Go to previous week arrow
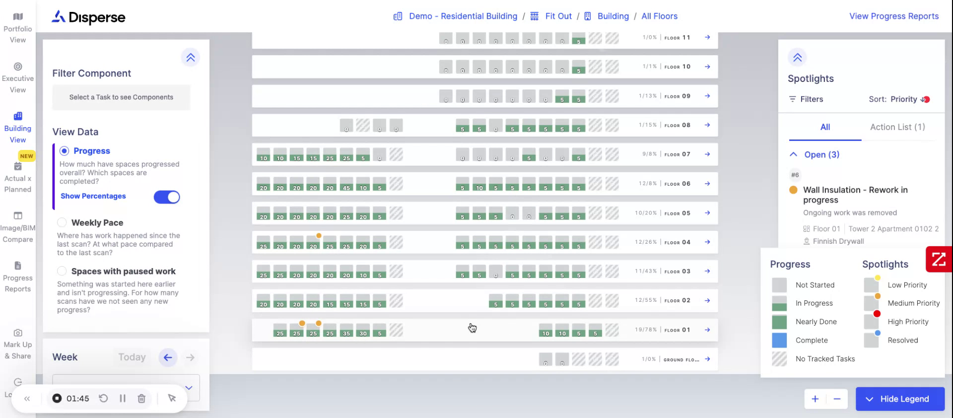The width and height of the screenshot is (953, 418). pos(168,357)
